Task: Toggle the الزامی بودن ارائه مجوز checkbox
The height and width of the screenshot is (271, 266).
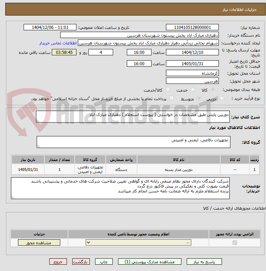Action: coord(235,243)
